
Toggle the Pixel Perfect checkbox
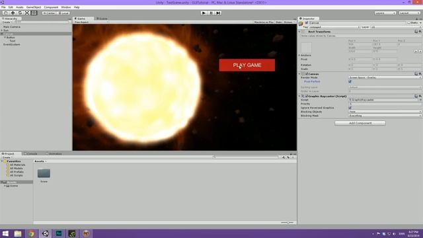tap(350, 81)
